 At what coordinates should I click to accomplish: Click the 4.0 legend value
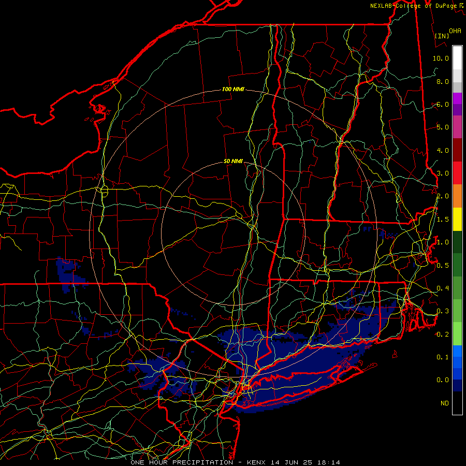(443, 150)
